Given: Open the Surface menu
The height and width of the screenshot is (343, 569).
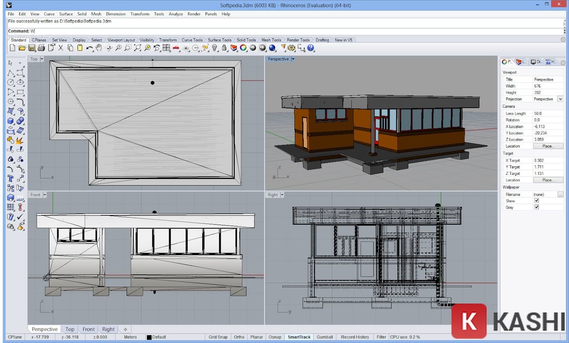Looking at the screenshot, I should [66, 14].
